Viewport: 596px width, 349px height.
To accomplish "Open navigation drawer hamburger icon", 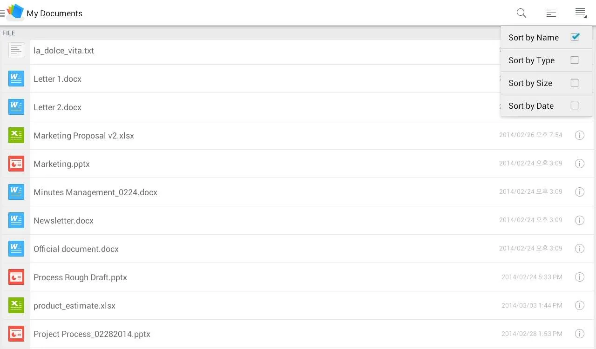I will pyautogui.click(x=2, y=13).
